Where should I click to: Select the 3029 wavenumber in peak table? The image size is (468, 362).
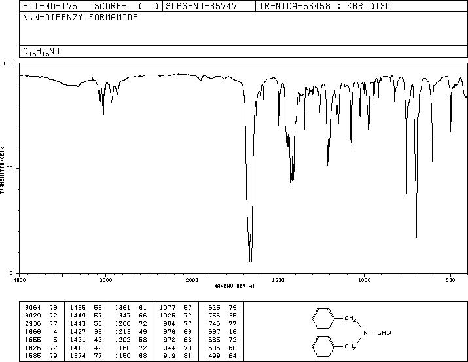pyautogui.click(x=33, y=316)
